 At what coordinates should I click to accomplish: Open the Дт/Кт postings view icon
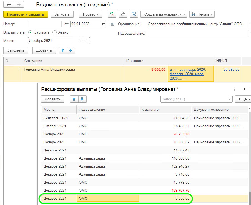112,14
